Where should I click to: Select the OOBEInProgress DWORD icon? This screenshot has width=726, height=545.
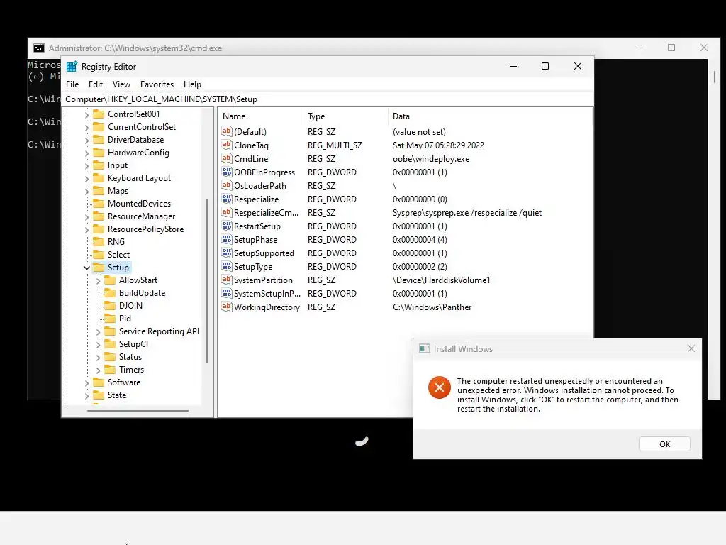[226, 172]
